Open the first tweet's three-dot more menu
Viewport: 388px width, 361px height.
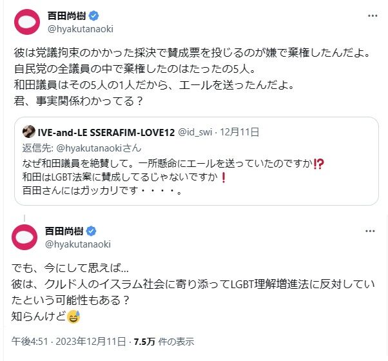tap(373, 16)
